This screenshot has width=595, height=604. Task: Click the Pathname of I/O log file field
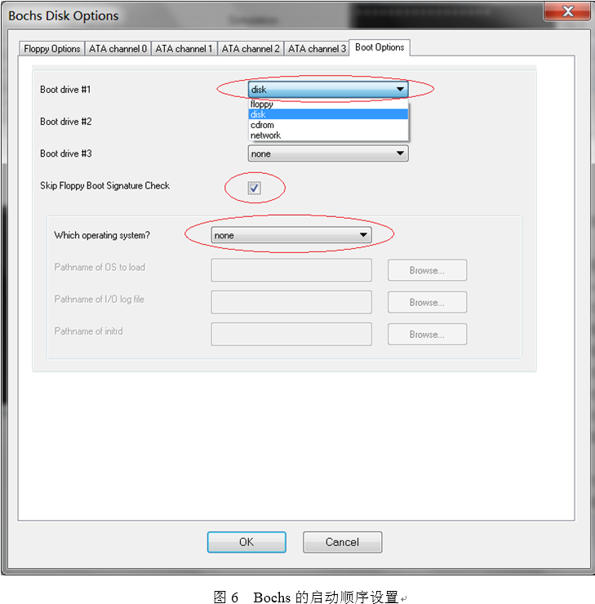click(x=291, y=302)
